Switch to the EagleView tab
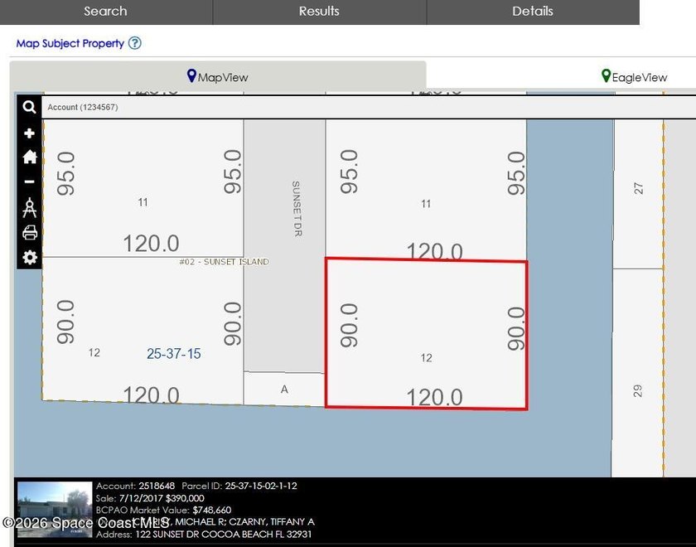The height and width of the screenshot is (547, 696). (635, 77)
